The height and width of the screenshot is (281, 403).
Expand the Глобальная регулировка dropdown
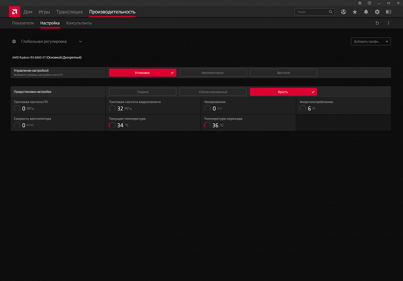80,42
